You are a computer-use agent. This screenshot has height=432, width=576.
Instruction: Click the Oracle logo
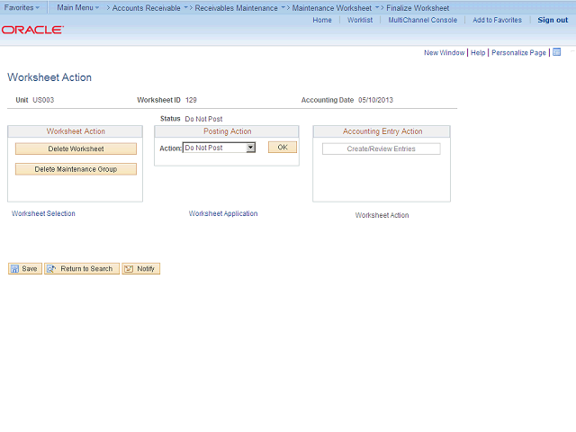(x=32, y=30)
